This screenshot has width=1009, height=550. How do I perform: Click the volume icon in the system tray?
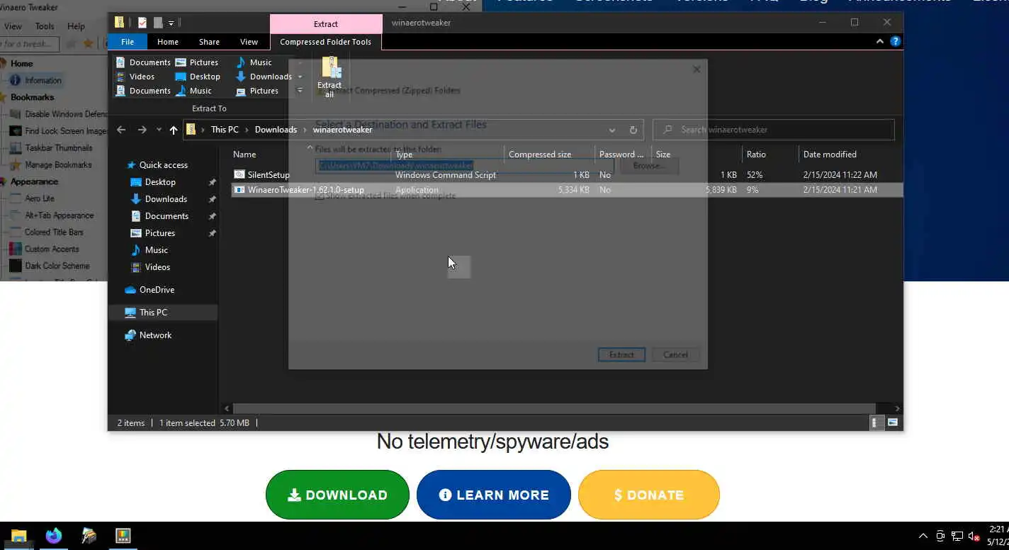pyautogui.click(x=974, y=536)
